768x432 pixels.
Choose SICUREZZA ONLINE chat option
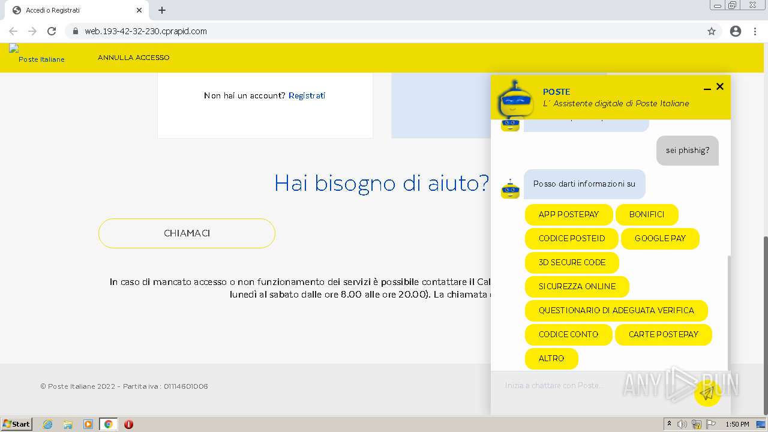tap(577, 286)
